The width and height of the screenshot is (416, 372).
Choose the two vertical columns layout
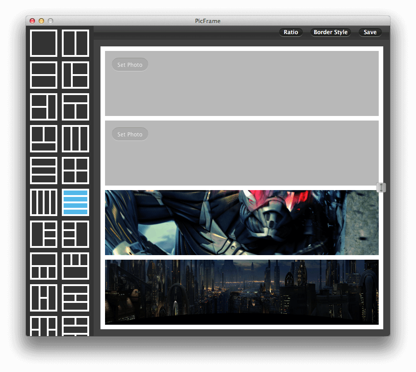tap(75, 43)
